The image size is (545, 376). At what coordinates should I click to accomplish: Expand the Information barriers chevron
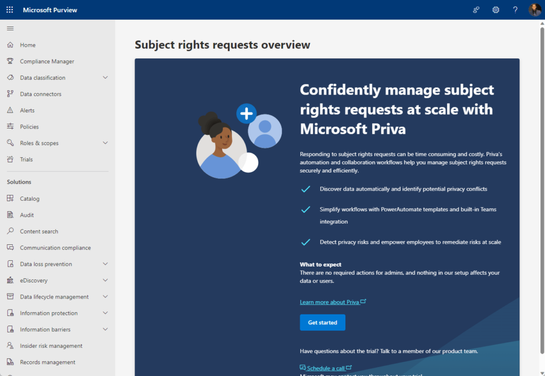coord(105,329)
